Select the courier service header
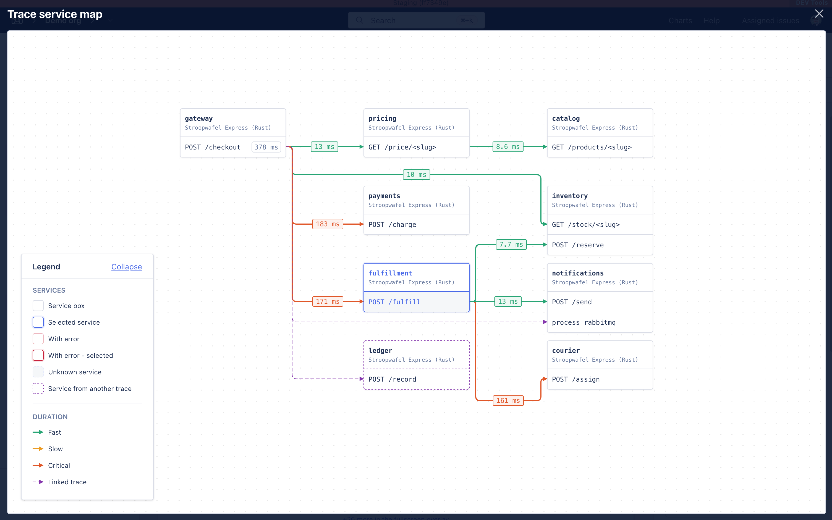 click(600, 355)
